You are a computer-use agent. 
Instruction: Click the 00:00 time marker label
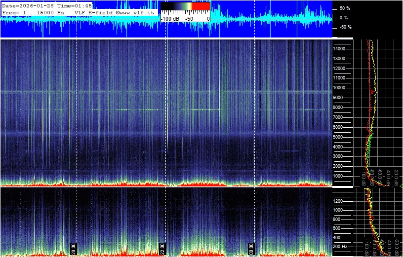tap(251, 248)
